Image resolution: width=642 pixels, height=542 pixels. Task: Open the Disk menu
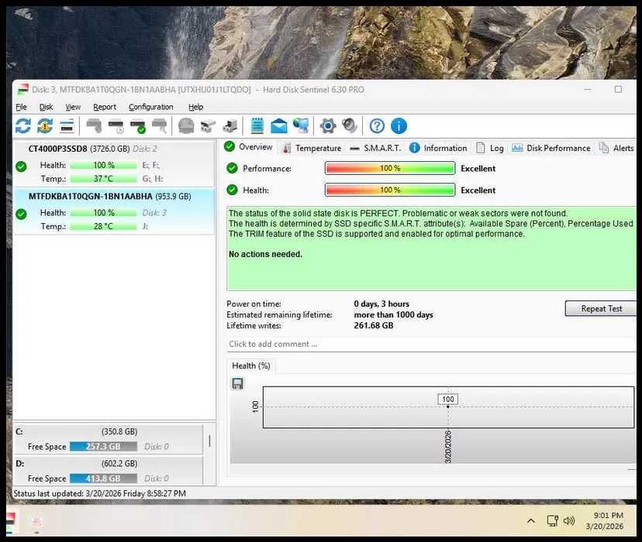(47, 107)
